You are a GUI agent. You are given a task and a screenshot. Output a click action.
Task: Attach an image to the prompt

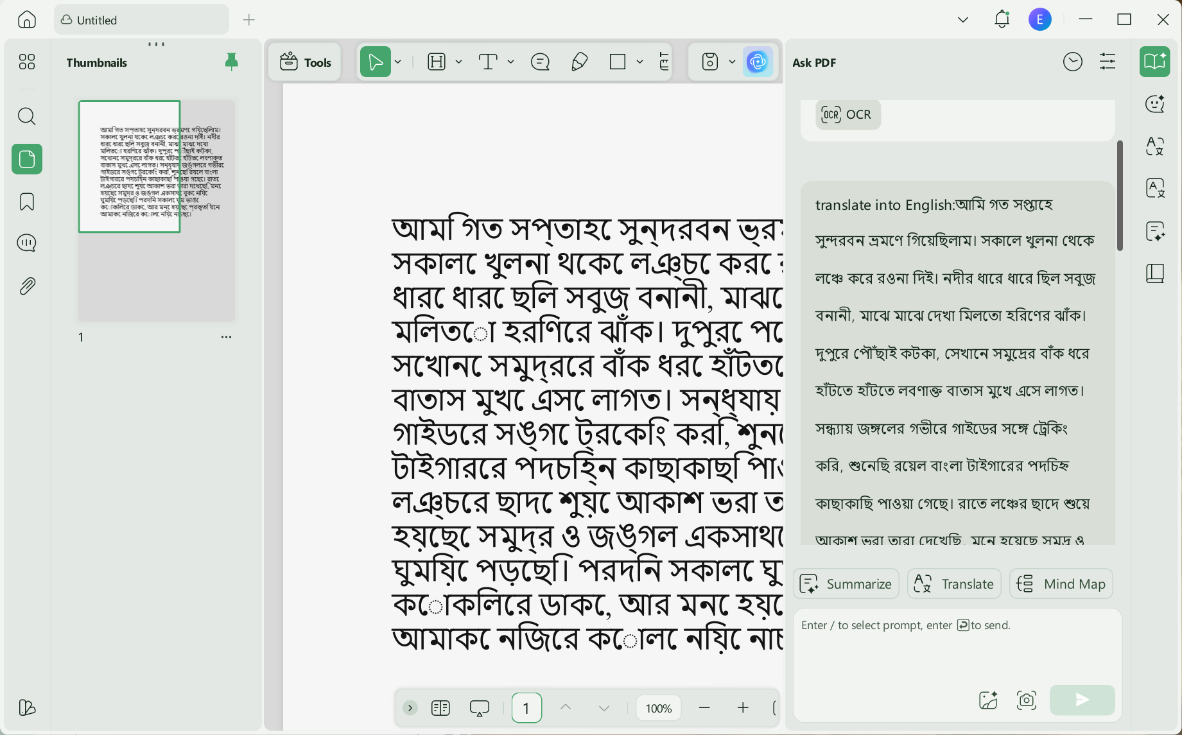click(988, 700)
